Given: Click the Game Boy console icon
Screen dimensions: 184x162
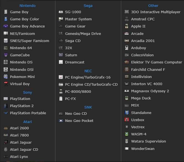Looking at the screenshot, I should click(x=6, y=12).
